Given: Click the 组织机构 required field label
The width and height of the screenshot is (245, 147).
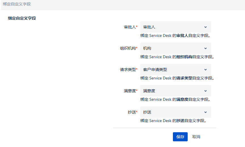Looking at the screenshot, I should [128, 49].
